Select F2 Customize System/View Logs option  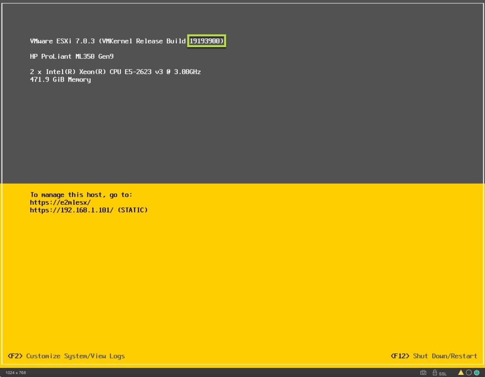coord(66,356)
